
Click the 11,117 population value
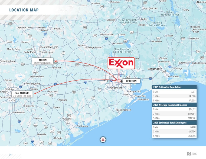[x=193, y=92]
